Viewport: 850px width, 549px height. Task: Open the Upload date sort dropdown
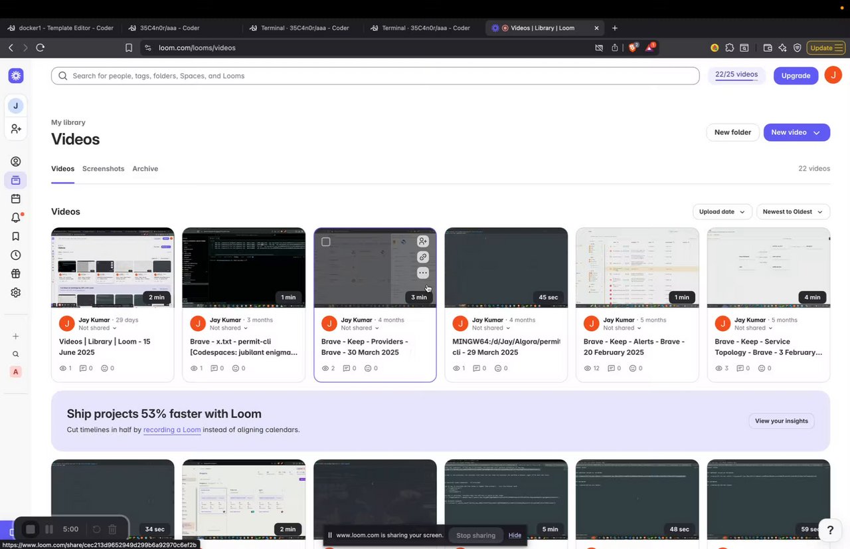pos(722,212)
